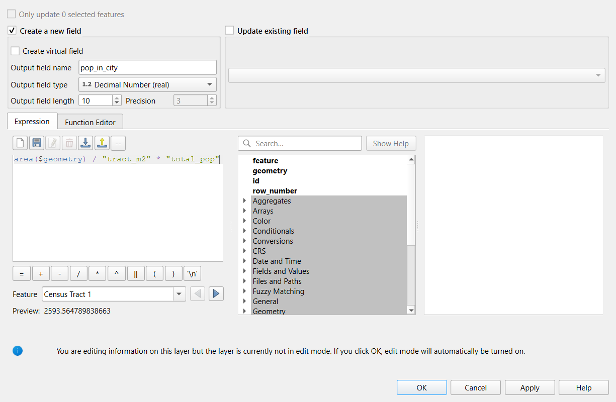Click the comment toggle '--' button
Viewport: 616px width, 402px height.
(x=118, y=143)
